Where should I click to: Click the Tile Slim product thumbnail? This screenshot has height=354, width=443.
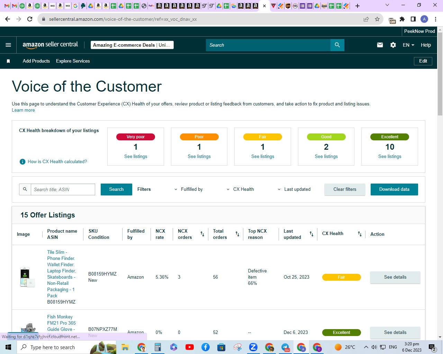27,277
